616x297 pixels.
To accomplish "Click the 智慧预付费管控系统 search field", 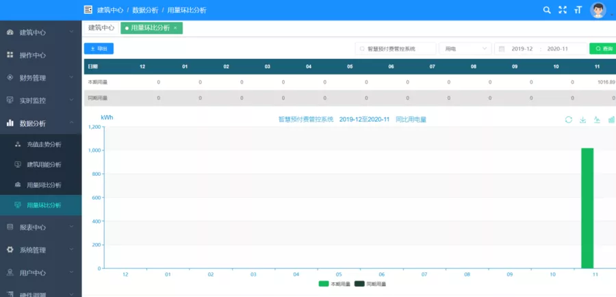I will click(x=396, y=49).
